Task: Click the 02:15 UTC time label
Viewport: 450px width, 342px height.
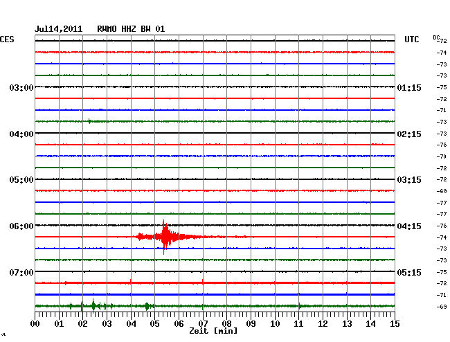Action: tap(409, 134)
